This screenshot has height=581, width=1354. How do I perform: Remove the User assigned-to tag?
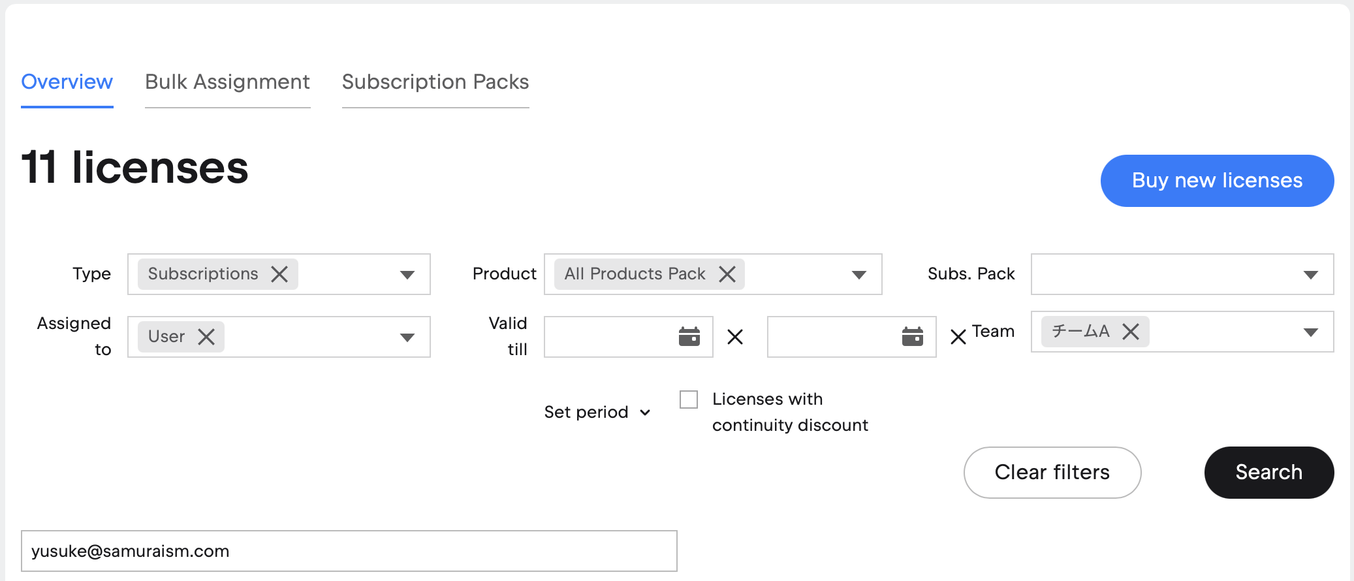[x=206, y=337]
